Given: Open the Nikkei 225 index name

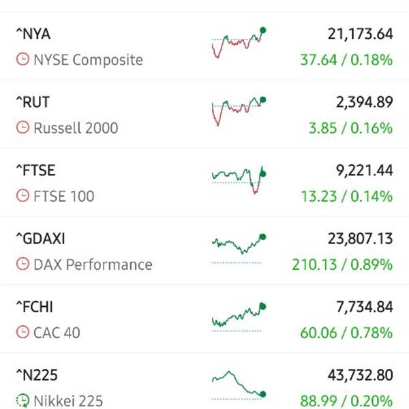Looking at the screenshot, I should tap(68, 401).
